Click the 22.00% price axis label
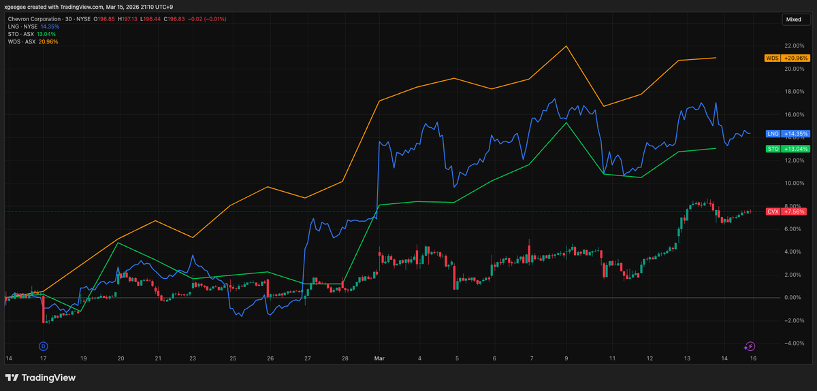 [x=795, y=46]
